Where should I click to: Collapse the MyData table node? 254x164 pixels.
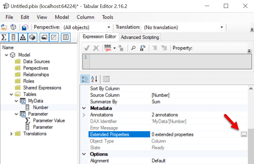tap(16, 101)
